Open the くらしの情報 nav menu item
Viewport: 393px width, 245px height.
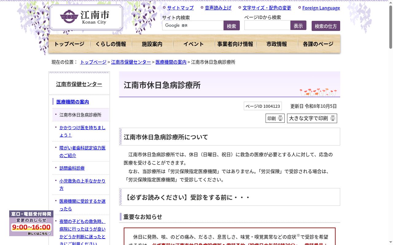111,44
